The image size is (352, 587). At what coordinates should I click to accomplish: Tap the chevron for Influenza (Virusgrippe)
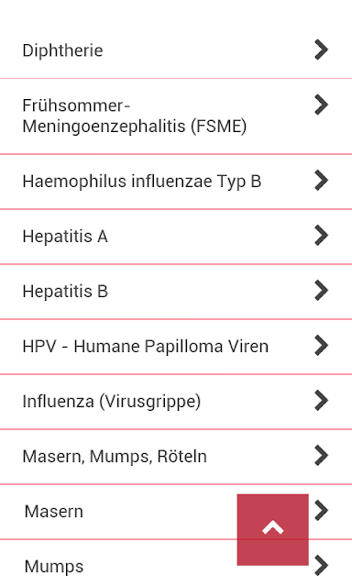pyautogui.click(x=322, y=400)
